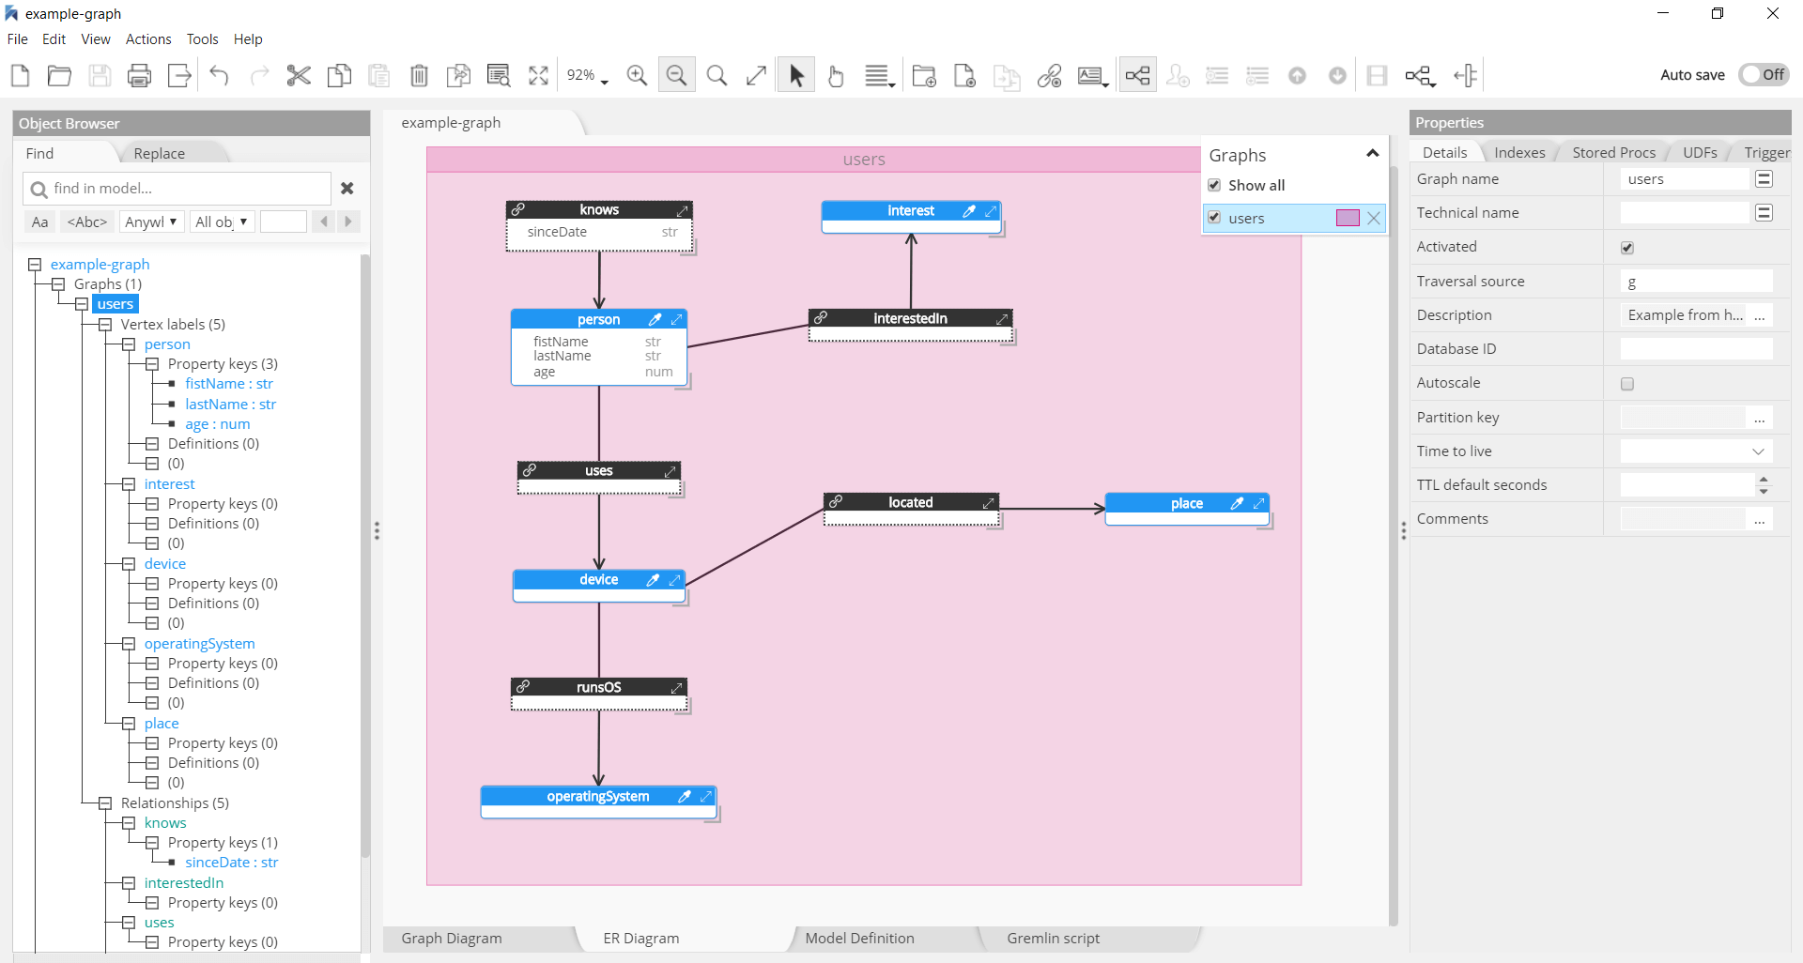The image size is (1803, 963).
Task: Switch to the Gremlin script tab
Action: [1053, 939]
